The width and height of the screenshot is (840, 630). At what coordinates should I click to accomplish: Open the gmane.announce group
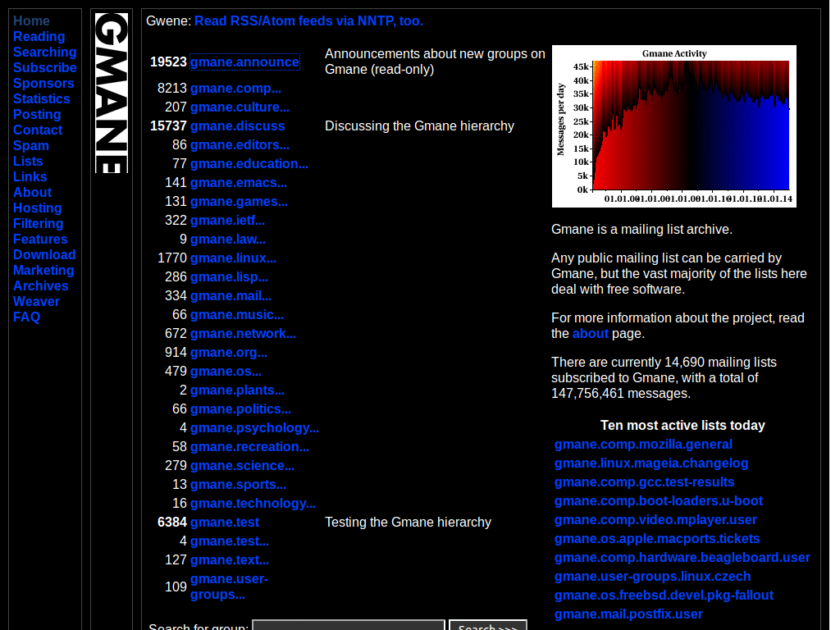click(x=244, y=62)
